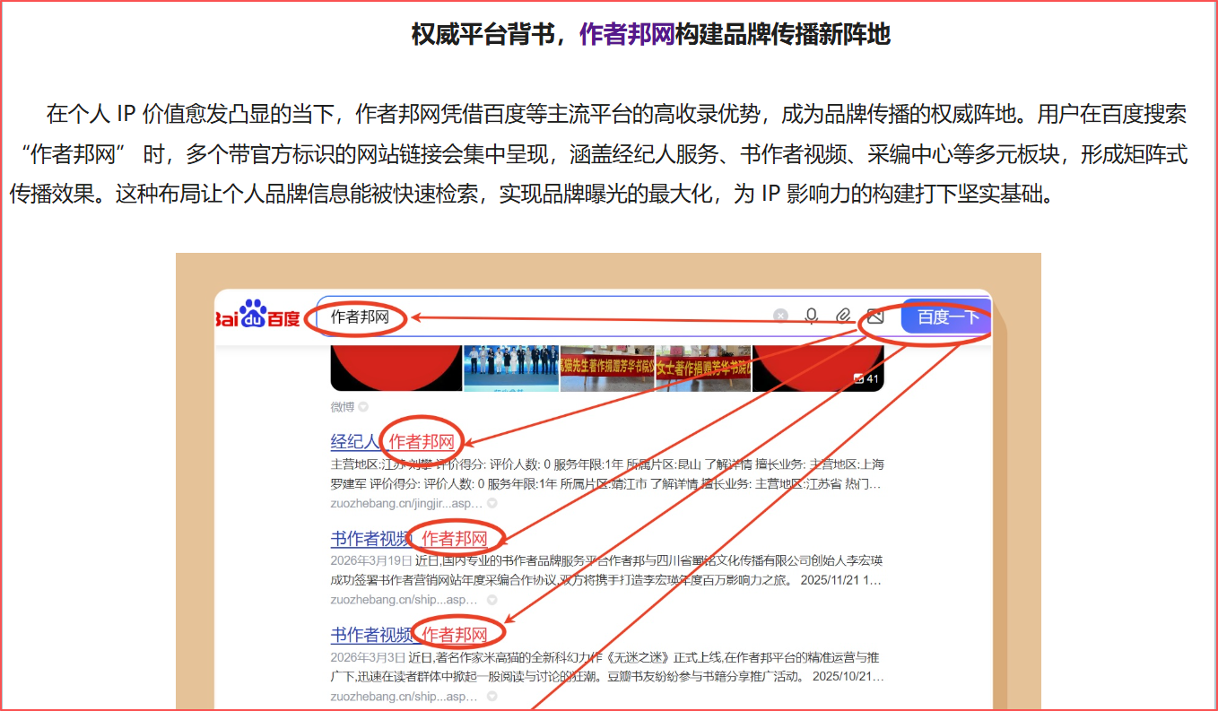
Task: Click the shield icon next to 微博
Action: coord(363,407)
